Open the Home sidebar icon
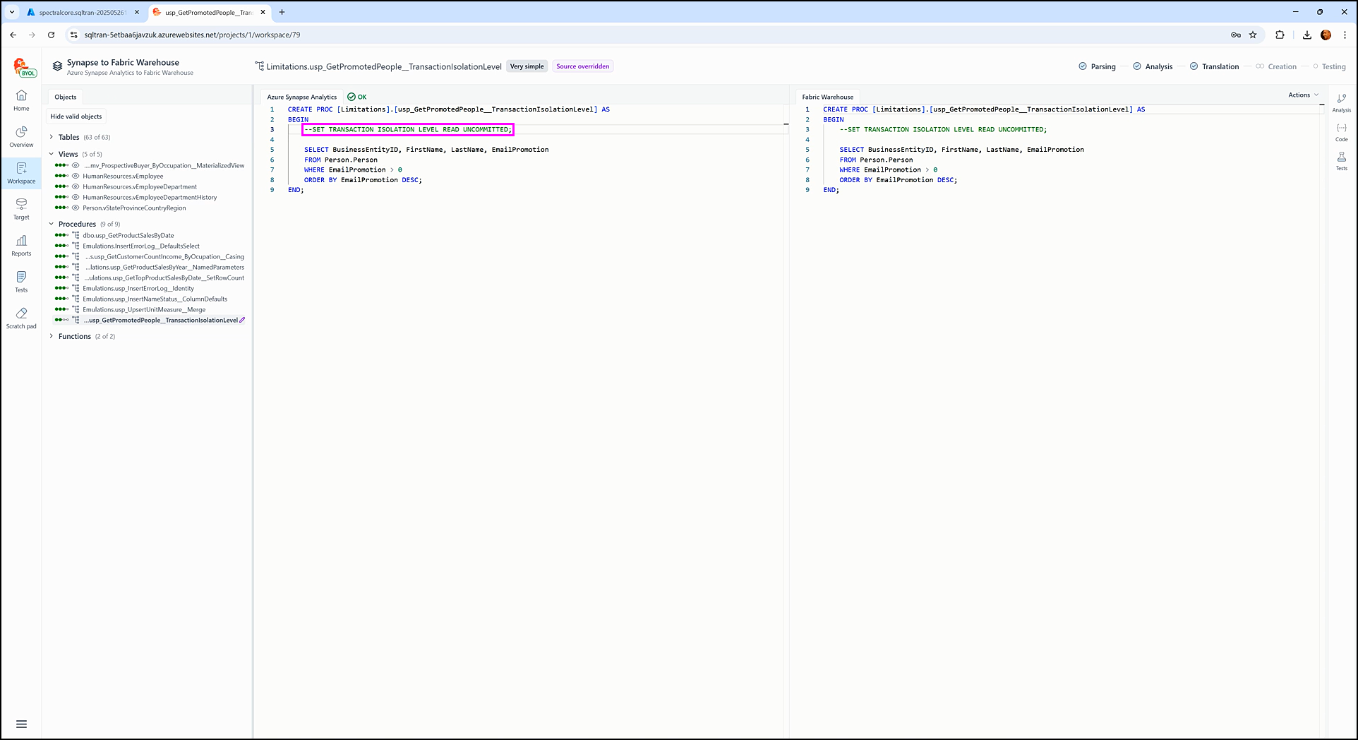 tap(21, 100)
